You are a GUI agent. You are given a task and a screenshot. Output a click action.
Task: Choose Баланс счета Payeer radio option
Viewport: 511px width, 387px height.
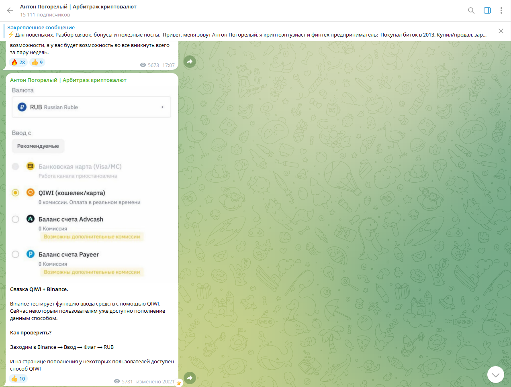(15, 255)
